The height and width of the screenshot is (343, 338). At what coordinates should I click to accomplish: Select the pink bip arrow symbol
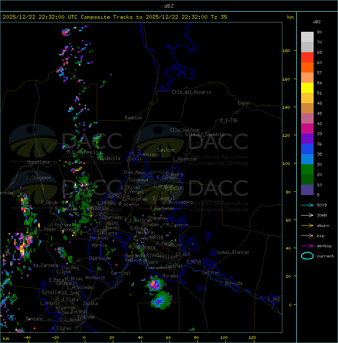(x=307, y=236)
